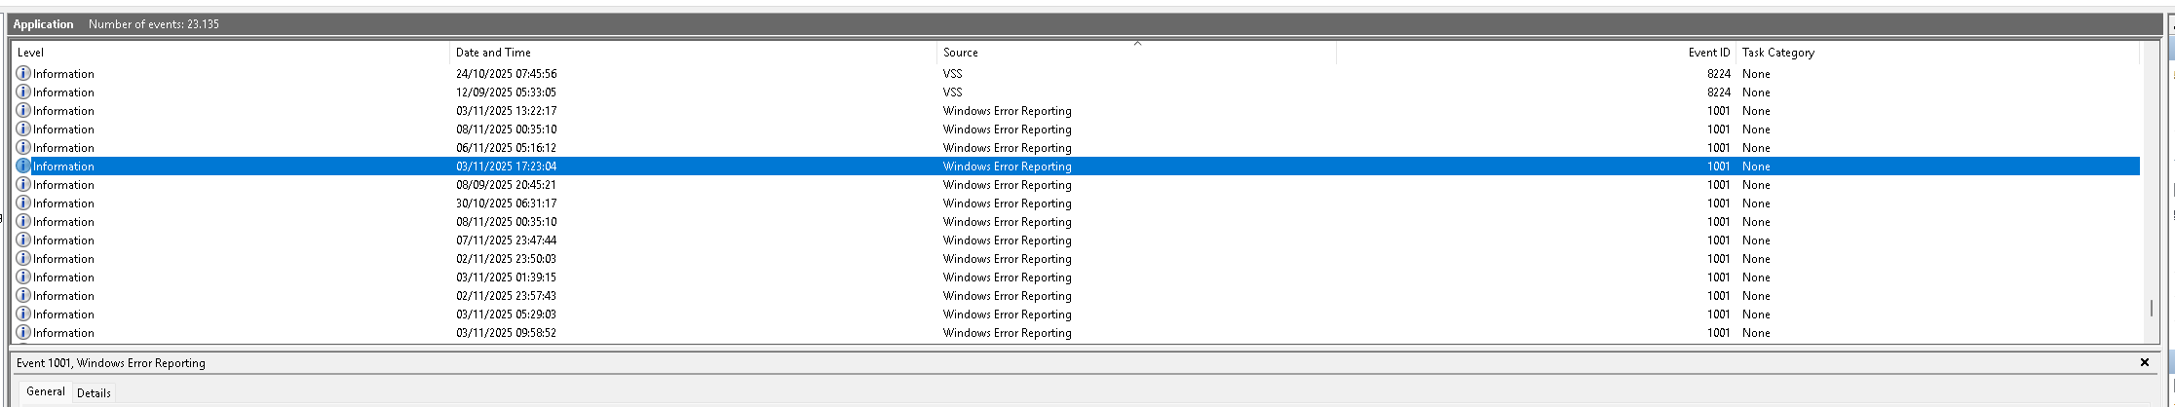The height and width of the screenshot is (407, 2175).
Task: Click the info icon of the 30/10/2025 06:31:17 event
Action: pos(23,203)
